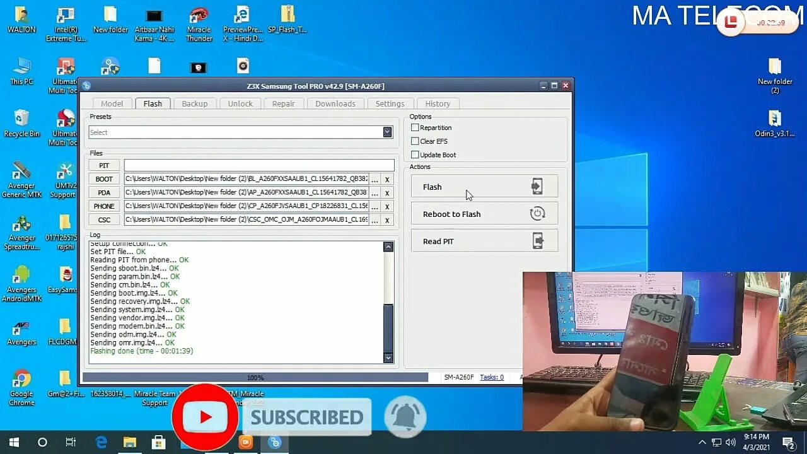The height and width of the screenshot is (454, 807).
Task: Open the Repair tab
Action: tap(283, 103)
